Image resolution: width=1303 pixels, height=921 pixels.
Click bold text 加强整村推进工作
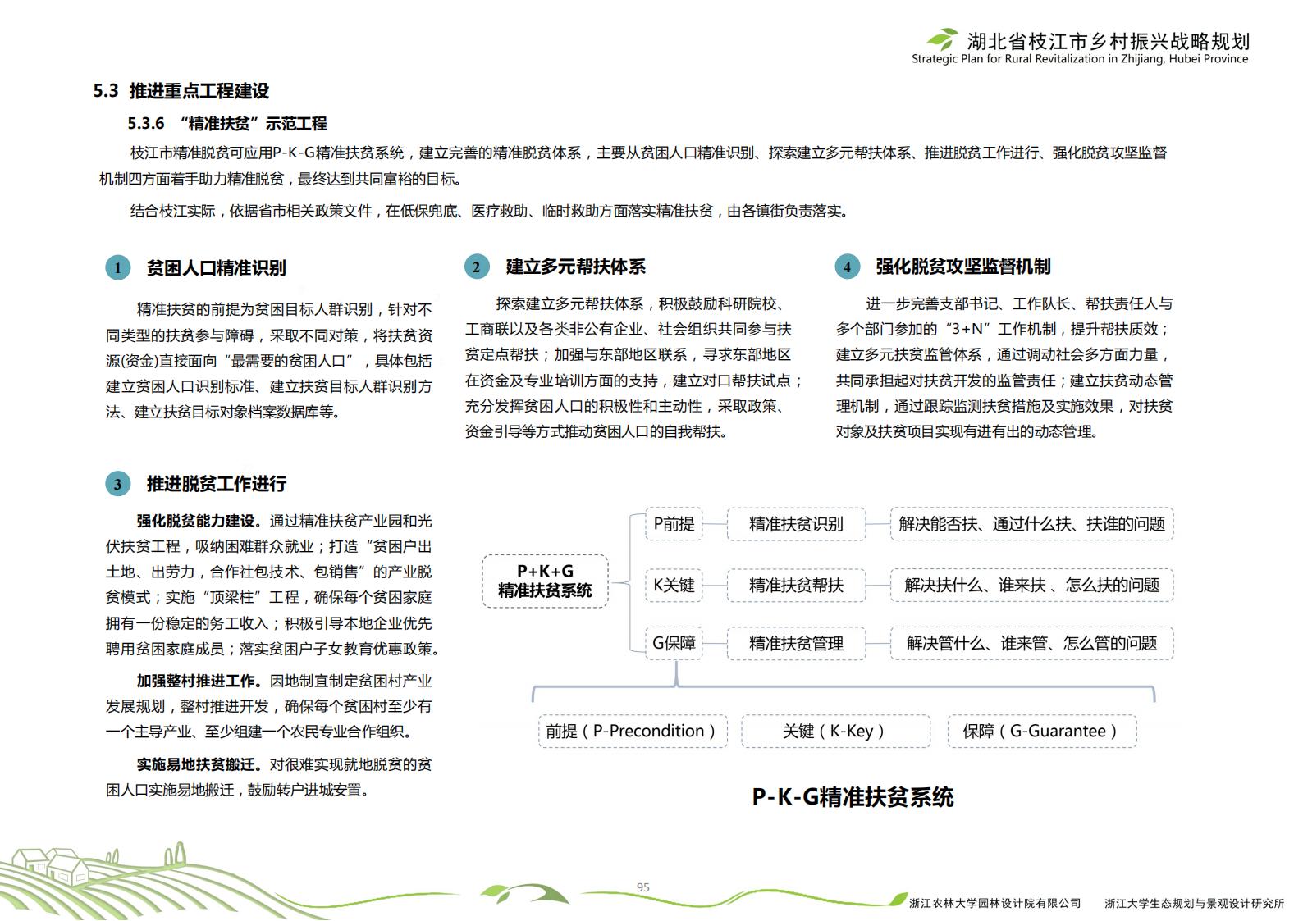pos(195,681)
